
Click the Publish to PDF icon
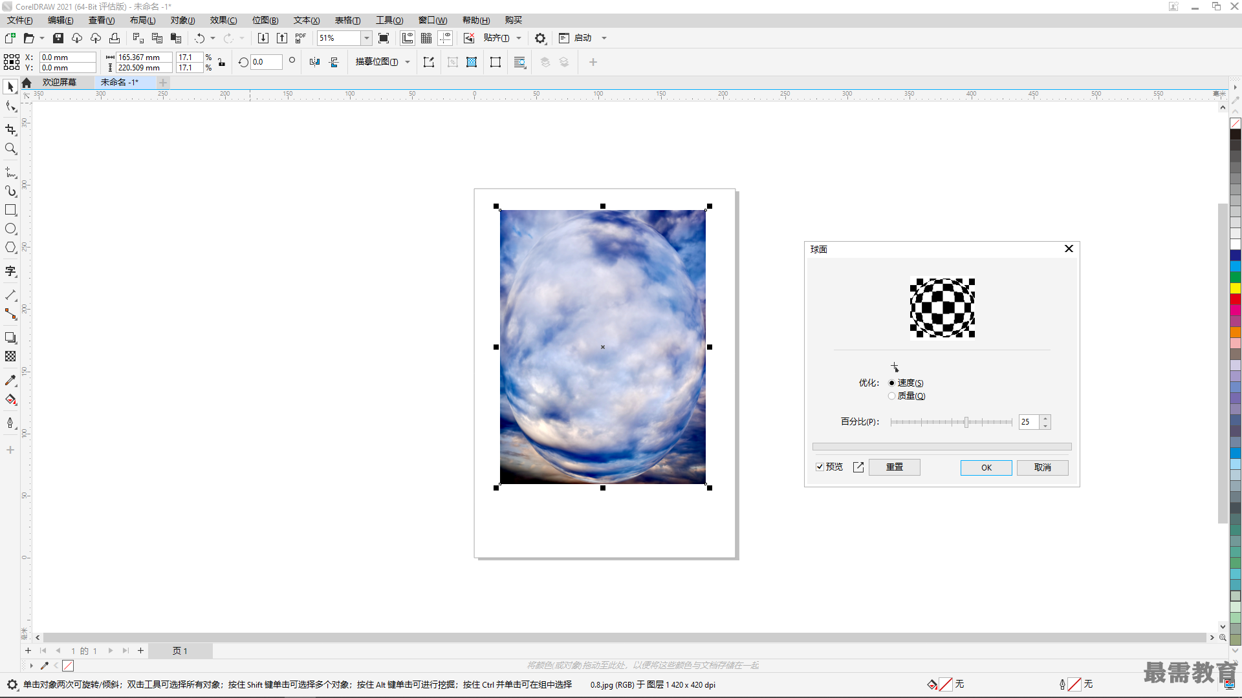[301, 38]
